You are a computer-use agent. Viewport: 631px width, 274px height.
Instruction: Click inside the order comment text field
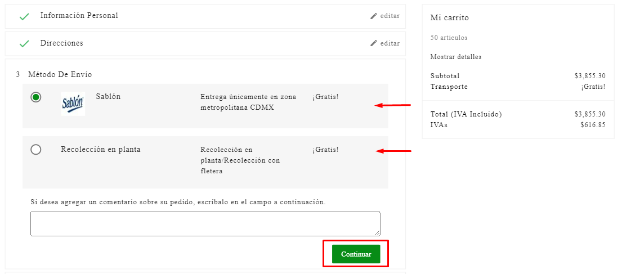pyautogui.click(x=205, y=223)
